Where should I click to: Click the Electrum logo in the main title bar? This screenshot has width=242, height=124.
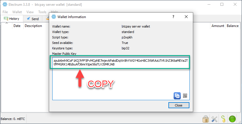point(5,4)
